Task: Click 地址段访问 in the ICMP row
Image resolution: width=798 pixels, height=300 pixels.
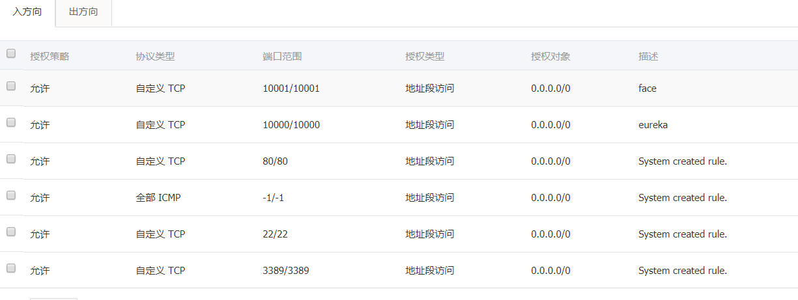Action: [429, 198]
